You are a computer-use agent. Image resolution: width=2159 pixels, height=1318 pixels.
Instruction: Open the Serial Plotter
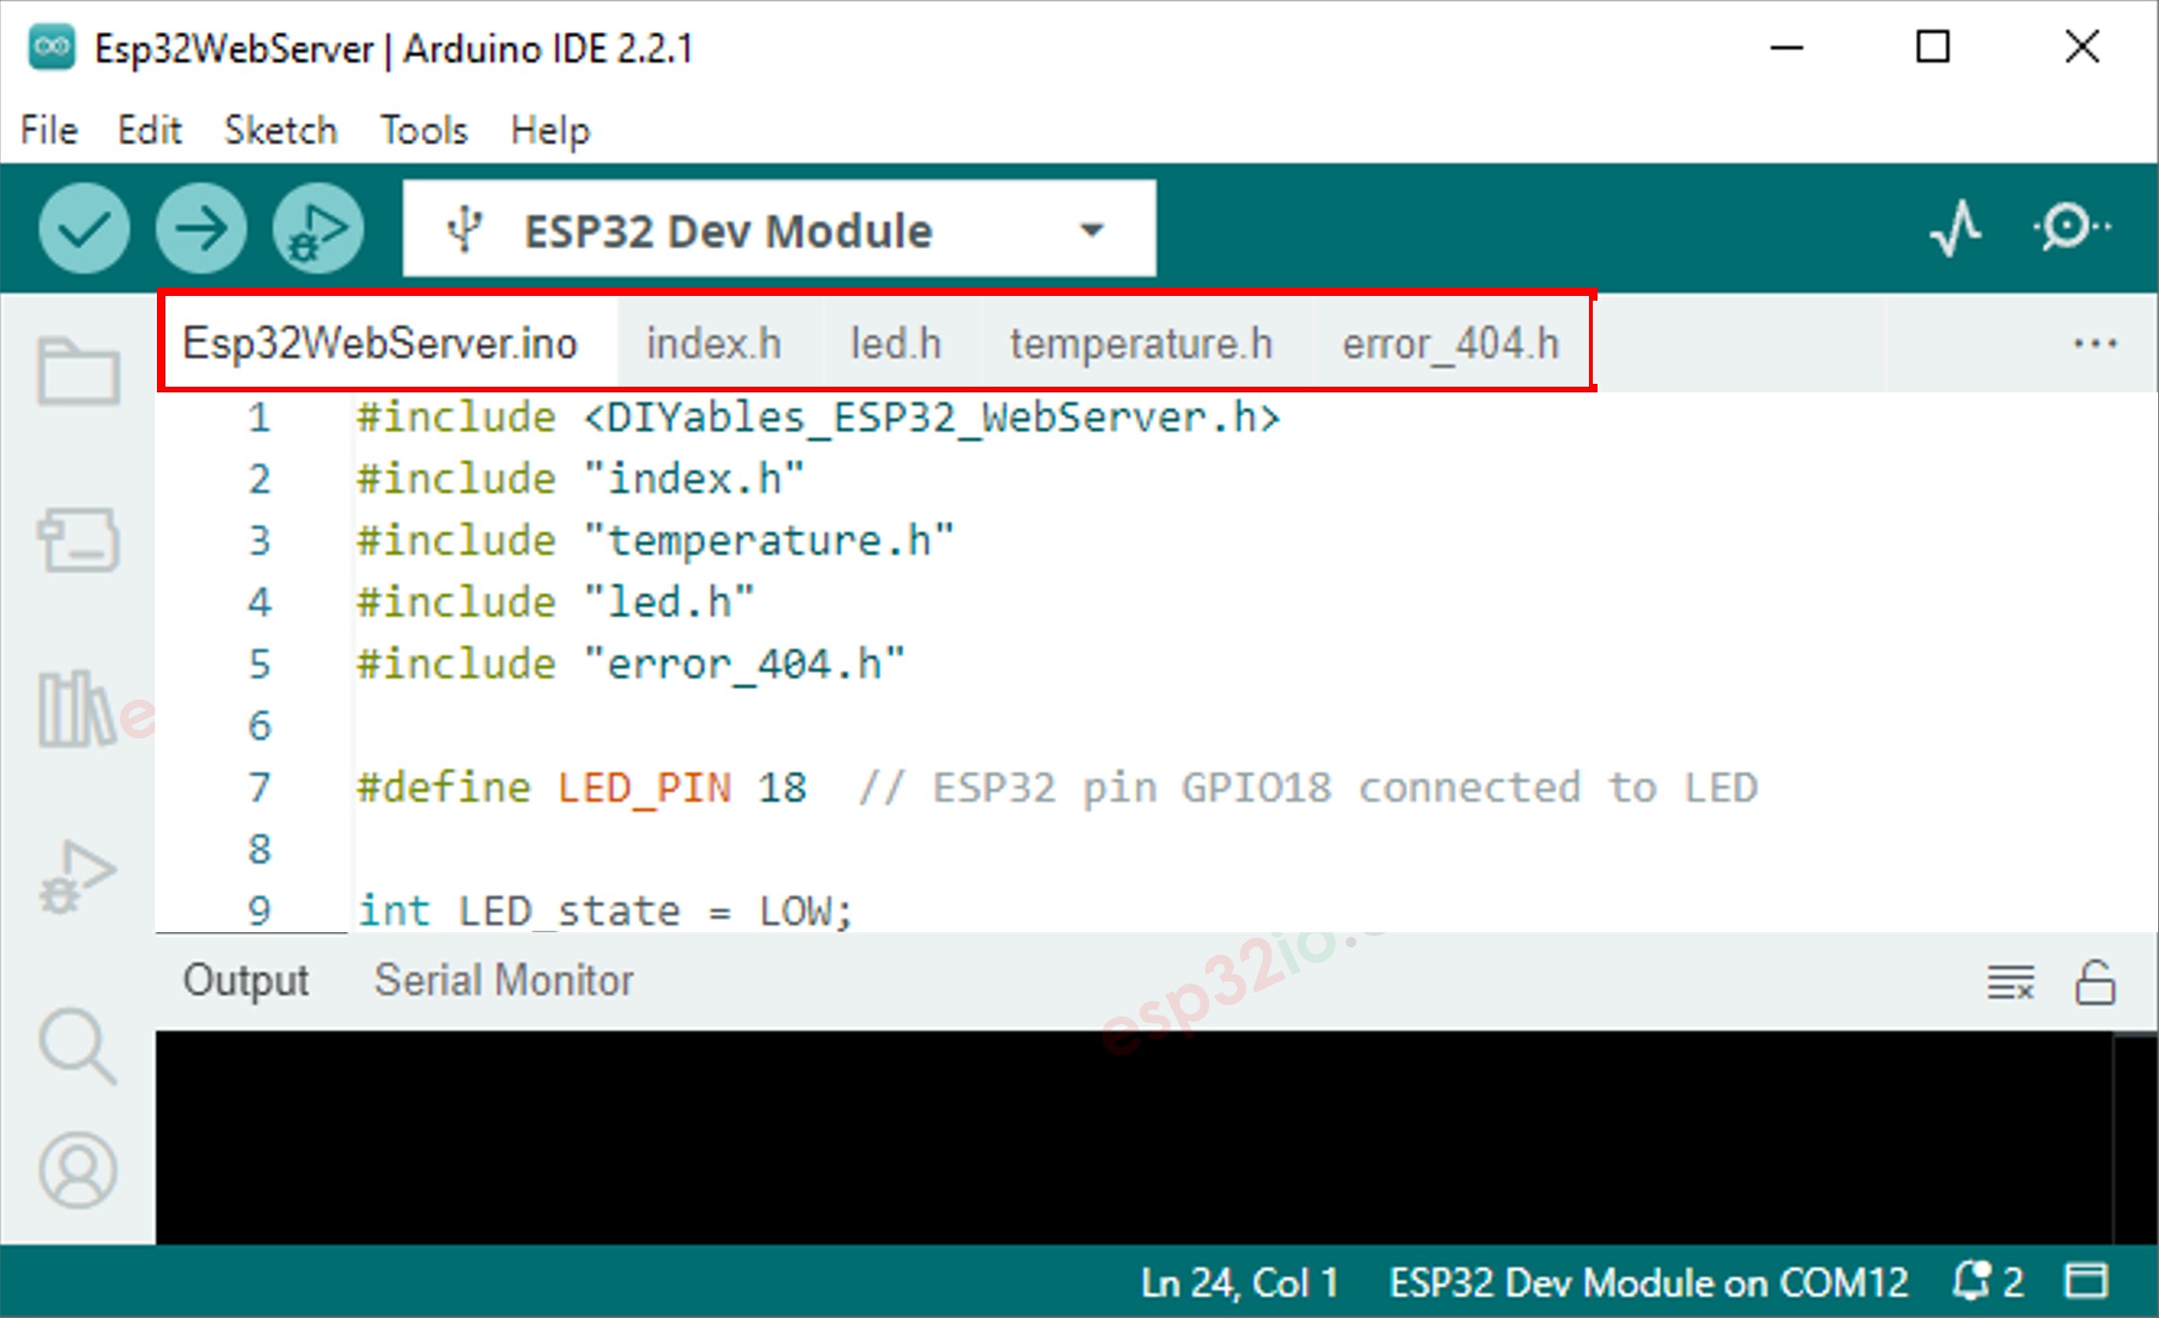point(1953,227)
